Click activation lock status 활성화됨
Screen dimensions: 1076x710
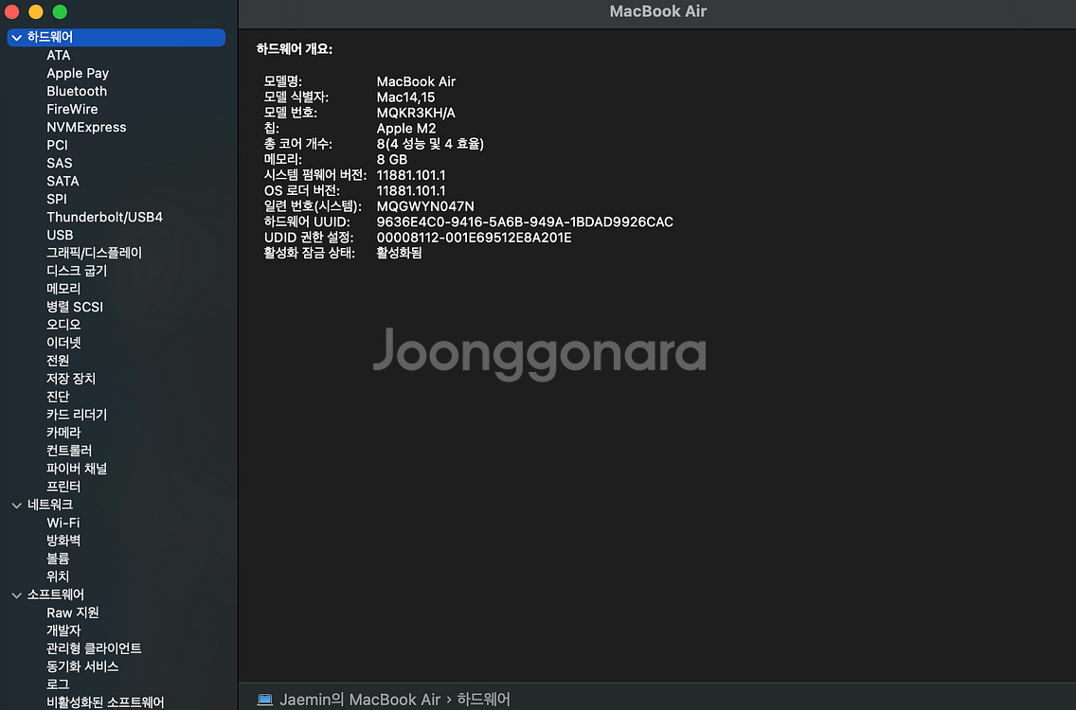[x=400, y=253]
